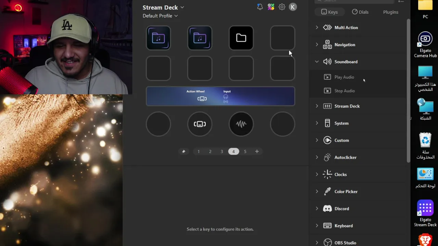Screen dimensions: 438x246
Task: Click the Multi Action category icon
Action: click(327, 28)
